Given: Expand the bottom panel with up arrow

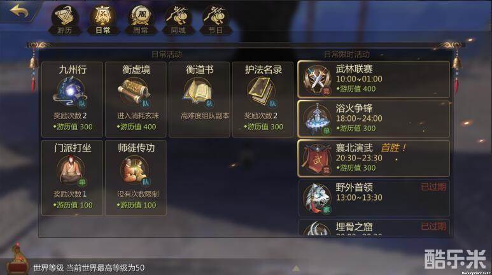Looking at the screenshot, I should (x=295, y=269).
